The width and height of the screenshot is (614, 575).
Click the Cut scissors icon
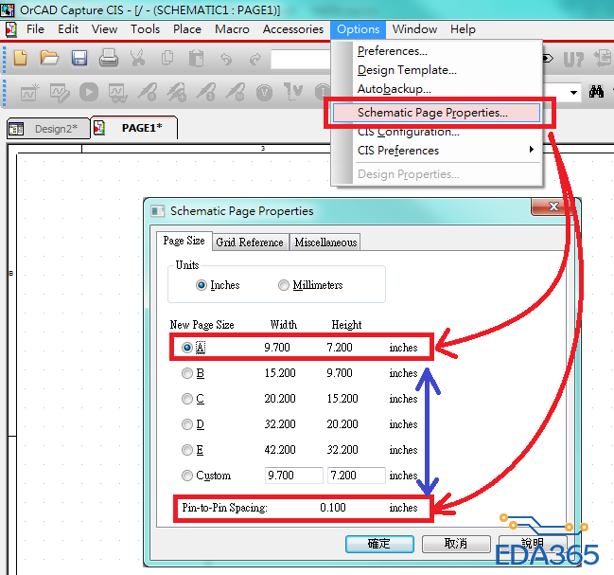click(x=138, y=58)
